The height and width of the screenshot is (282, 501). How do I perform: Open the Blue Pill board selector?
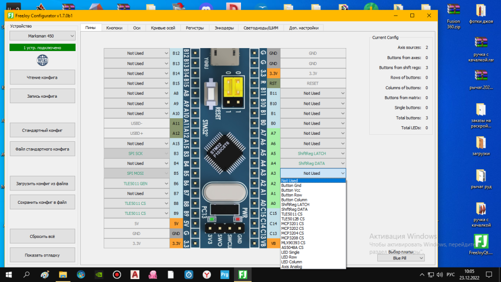click(x=401, y=257)
